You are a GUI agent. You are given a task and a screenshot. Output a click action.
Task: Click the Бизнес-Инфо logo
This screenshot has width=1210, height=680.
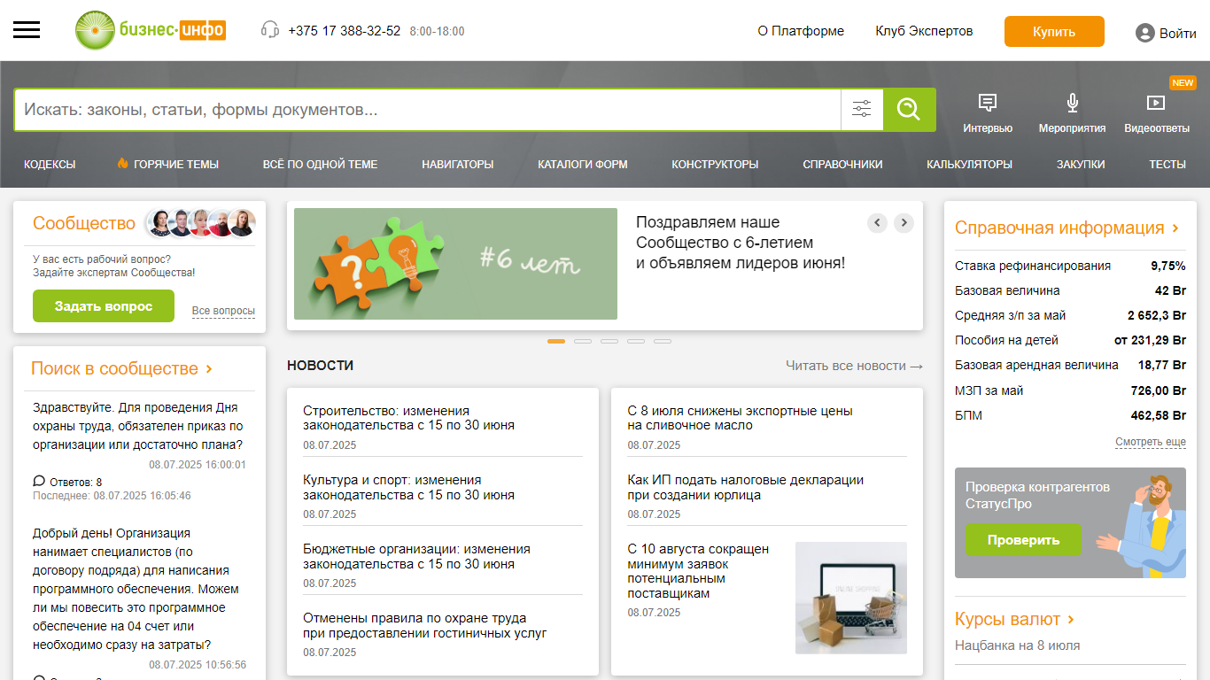151,30
